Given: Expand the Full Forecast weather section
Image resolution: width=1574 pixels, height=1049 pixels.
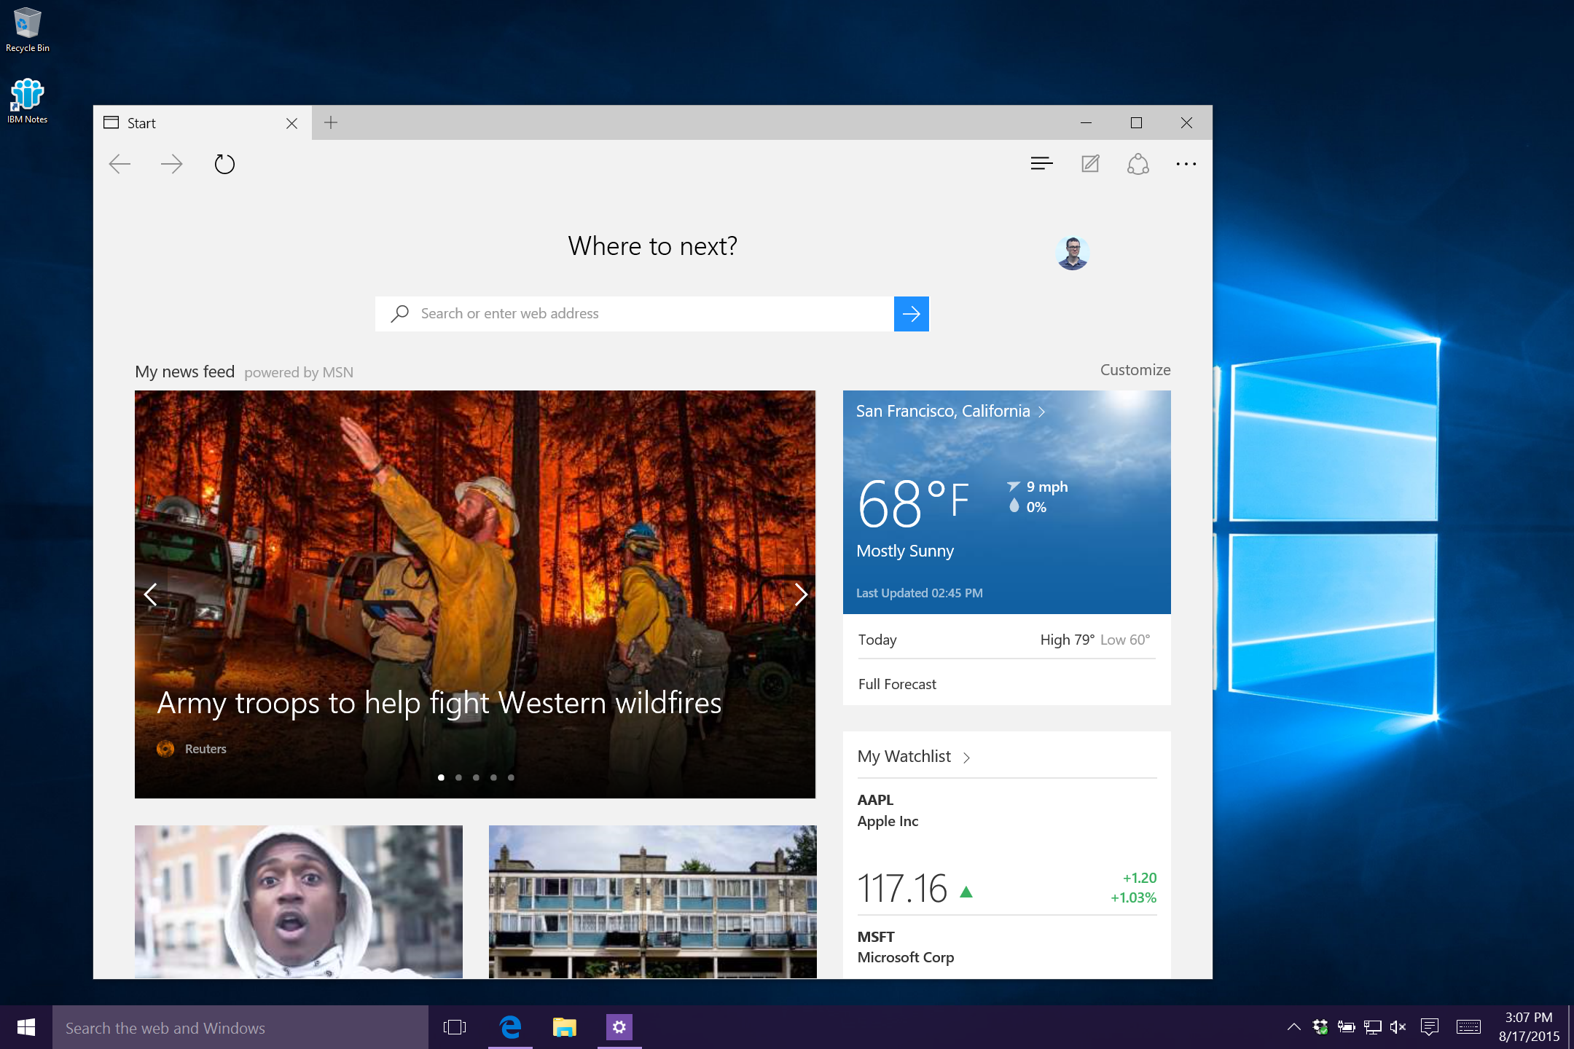Looking at the screenshot, I should pyautogui.click(x=897, y=684).
